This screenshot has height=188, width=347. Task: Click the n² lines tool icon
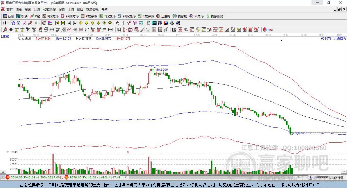click(58, 30)
